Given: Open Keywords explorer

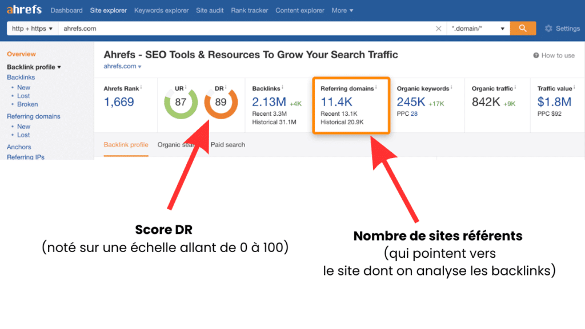Looking at the screenshot, I should (161, 10).
